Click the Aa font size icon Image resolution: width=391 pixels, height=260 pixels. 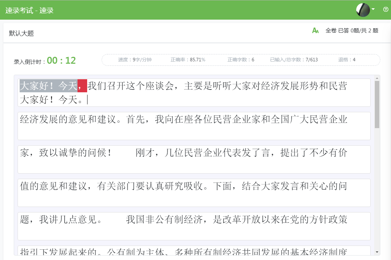315,31
